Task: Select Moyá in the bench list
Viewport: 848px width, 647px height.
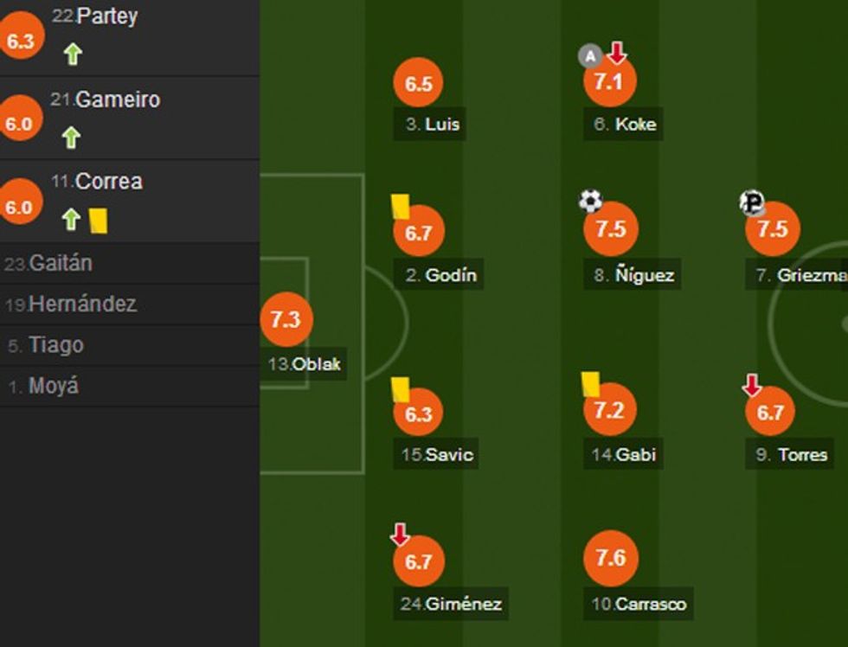Action: 54,386
